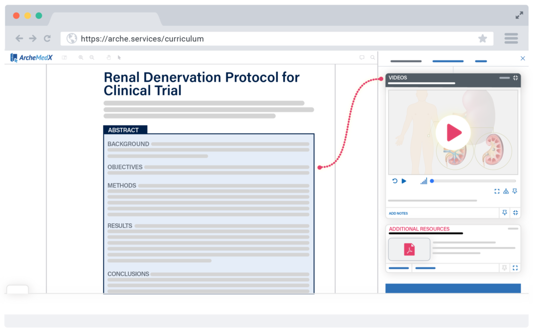Screen dimensions: 533x332
Task: Pin the Additional Resources card
Action: pyautogui.click(x=504, y=268)
